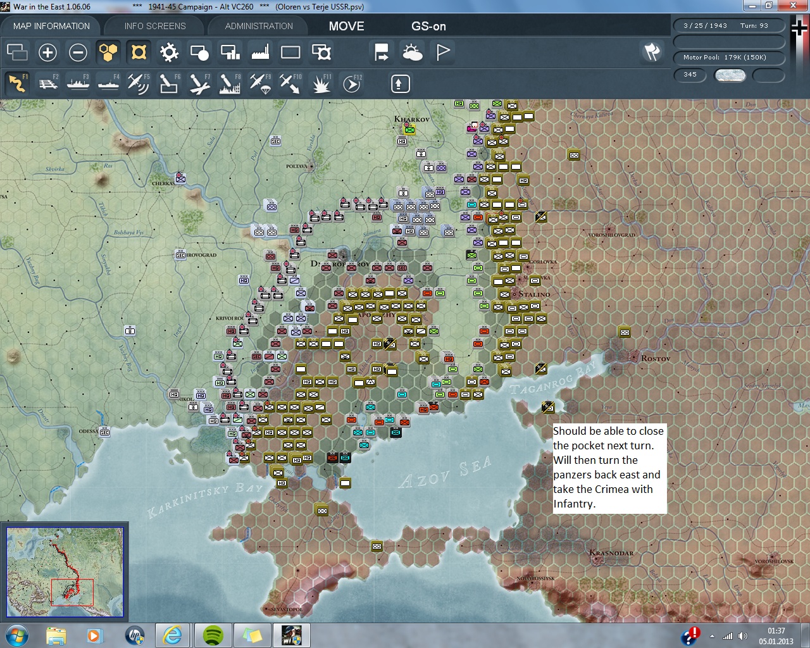Open the INFO SCREENS tab

click(x=155, y=26)
